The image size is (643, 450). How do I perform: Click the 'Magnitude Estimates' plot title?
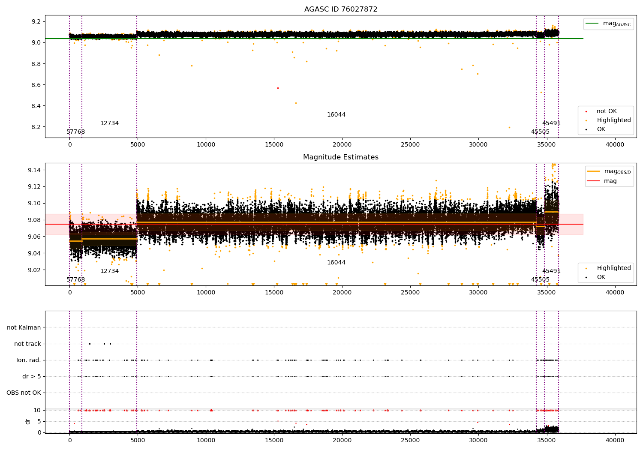[341, 157]
